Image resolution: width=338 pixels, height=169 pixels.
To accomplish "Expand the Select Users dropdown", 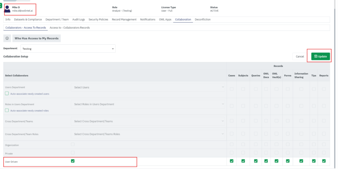I will click(148, 87).
